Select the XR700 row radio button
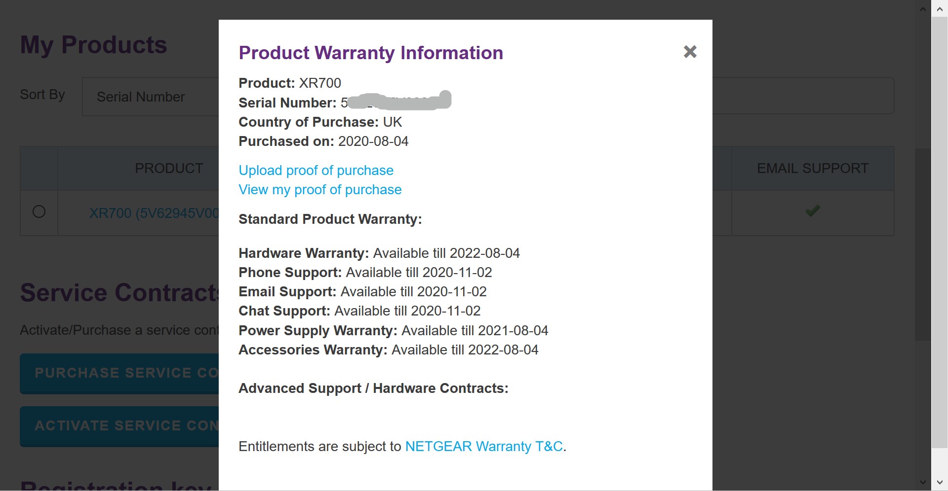948x491 pixels. (39, 212)
